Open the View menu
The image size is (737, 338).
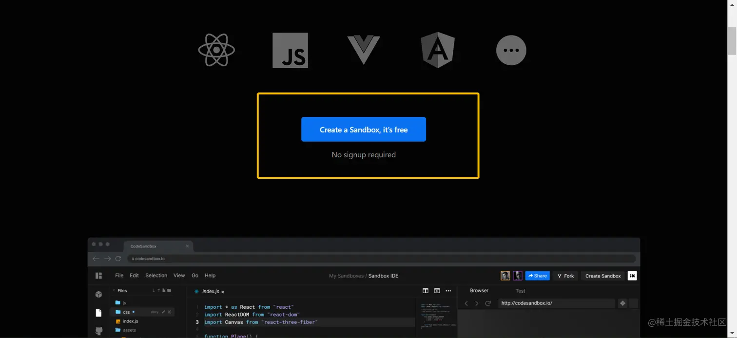point(179,276)
